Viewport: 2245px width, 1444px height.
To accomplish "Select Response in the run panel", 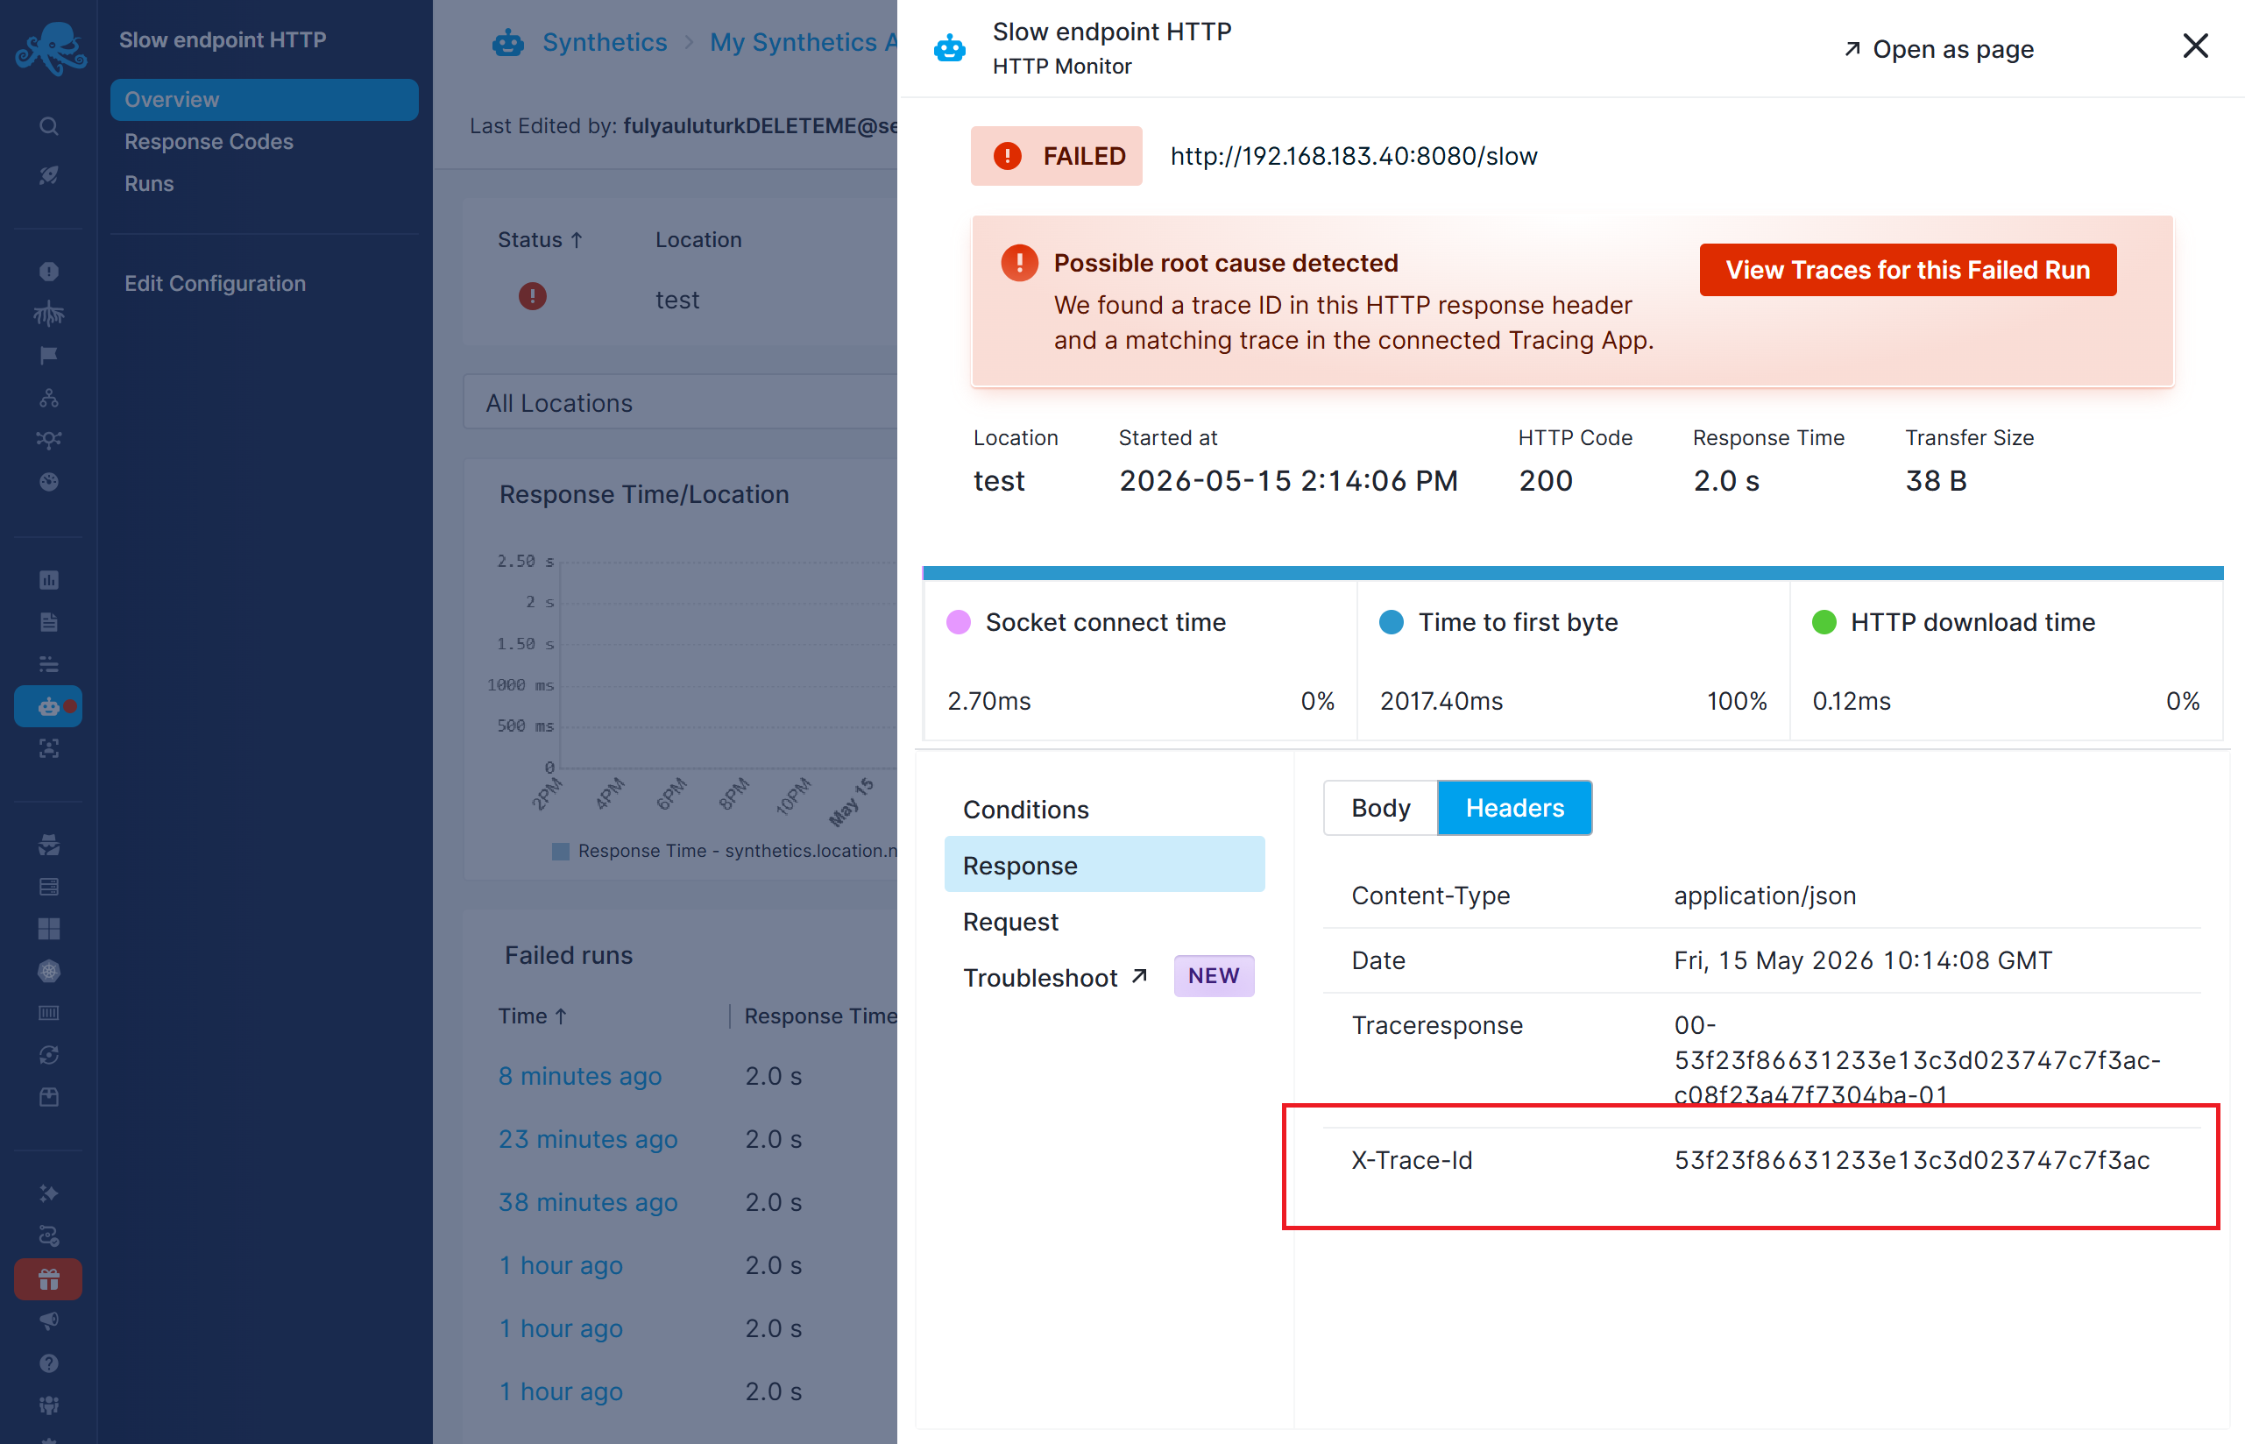I will click(x=1104, y=865).
